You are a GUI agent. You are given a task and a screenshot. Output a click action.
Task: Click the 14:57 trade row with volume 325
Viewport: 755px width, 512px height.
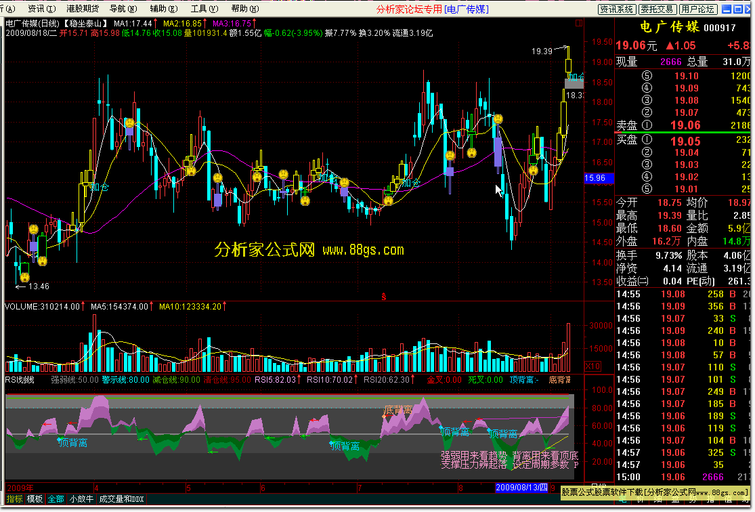pyautogui.click(x=683, y=453)
